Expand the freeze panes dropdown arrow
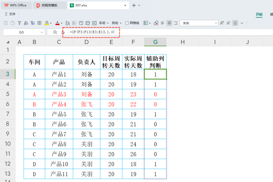 click(x=150, y=23)
